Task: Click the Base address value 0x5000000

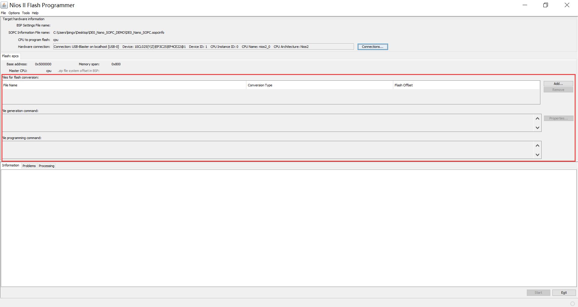Action: click(43, 64)
